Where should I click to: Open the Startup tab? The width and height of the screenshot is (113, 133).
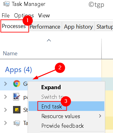coord(105,27)
